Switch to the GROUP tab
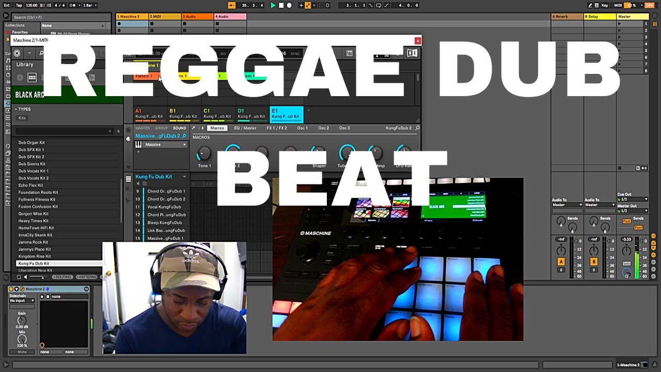 pyautogui.click(x=162, y=128)
